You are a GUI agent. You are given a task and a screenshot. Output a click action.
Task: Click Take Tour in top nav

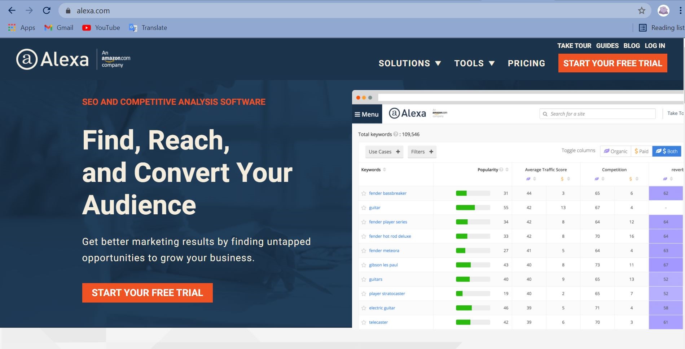pyautogui.click(x=574, y=46)
